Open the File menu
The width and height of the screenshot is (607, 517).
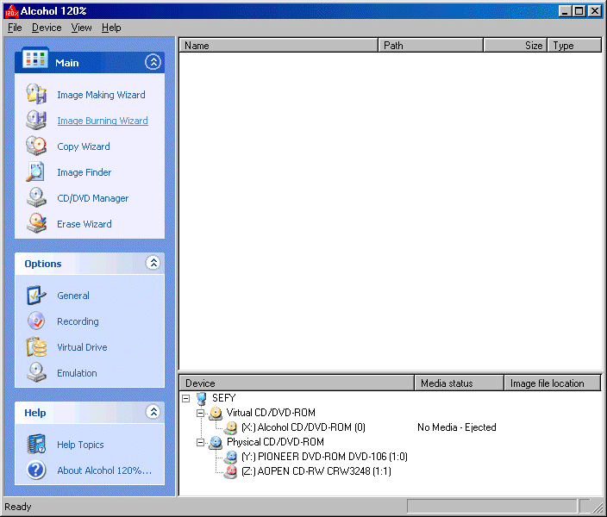pos(15,28)
